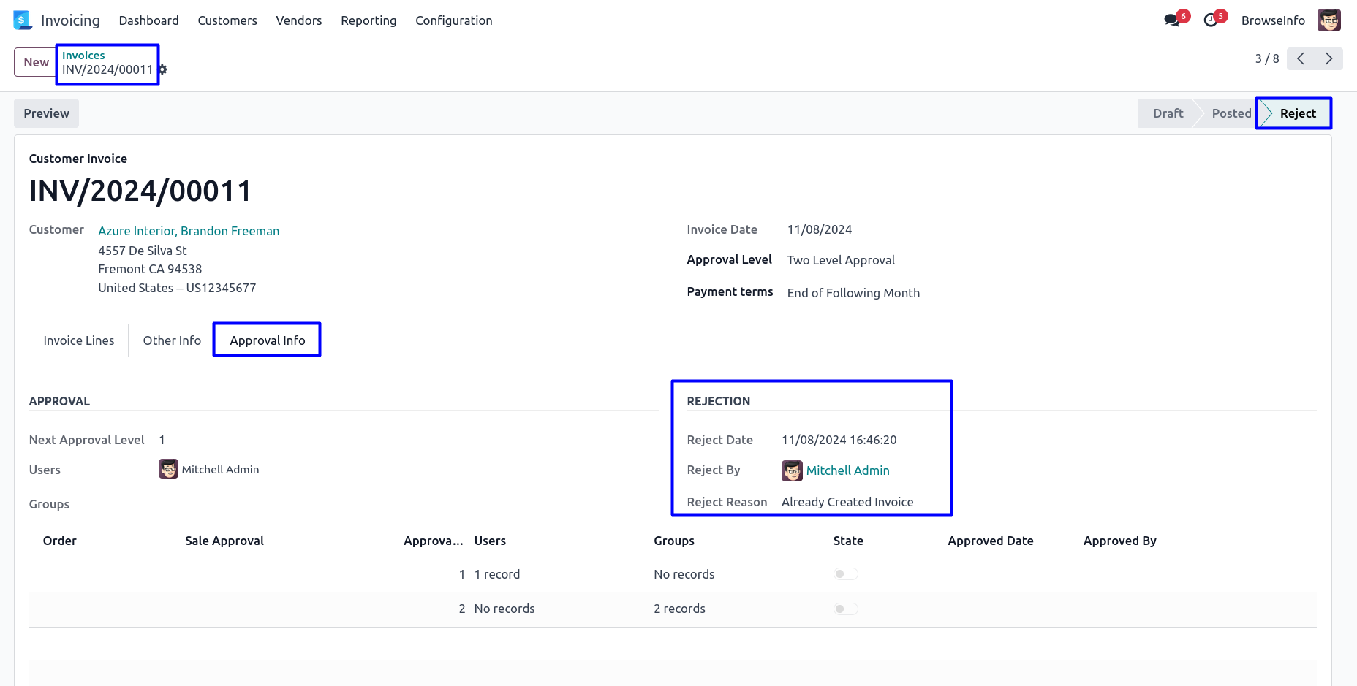Toggle the State switch in row 1
Viewport: 1357px width, 686px height.
[x=845, y=574]
